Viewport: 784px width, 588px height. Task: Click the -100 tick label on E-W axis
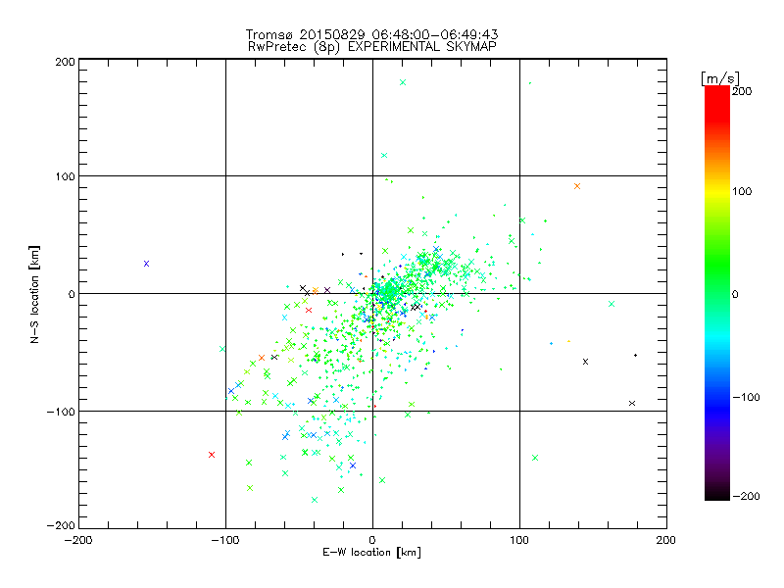tap(225, 540)
